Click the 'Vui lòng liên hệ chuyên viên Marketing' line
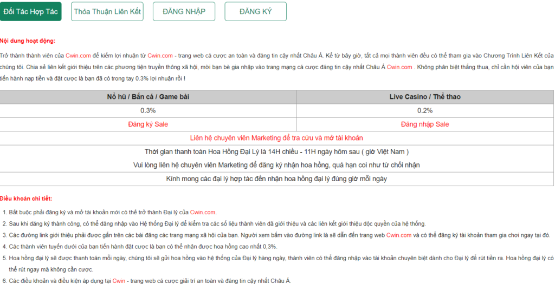This screenshot has height=284, width=555. [276, 166]
